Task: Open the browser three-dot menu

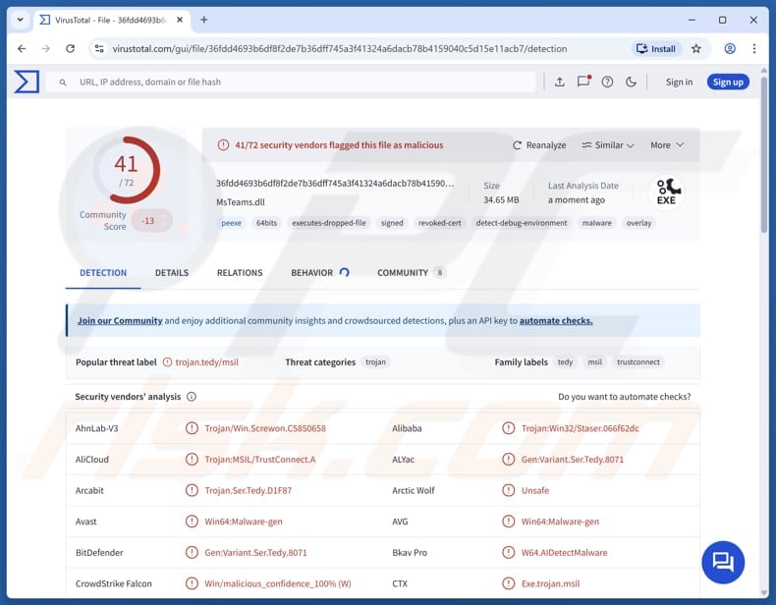Action: tap(754, 48)
